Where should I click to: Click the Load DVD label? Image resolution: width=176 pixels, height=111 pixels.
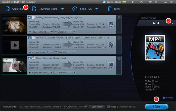(x=86, y=9)
